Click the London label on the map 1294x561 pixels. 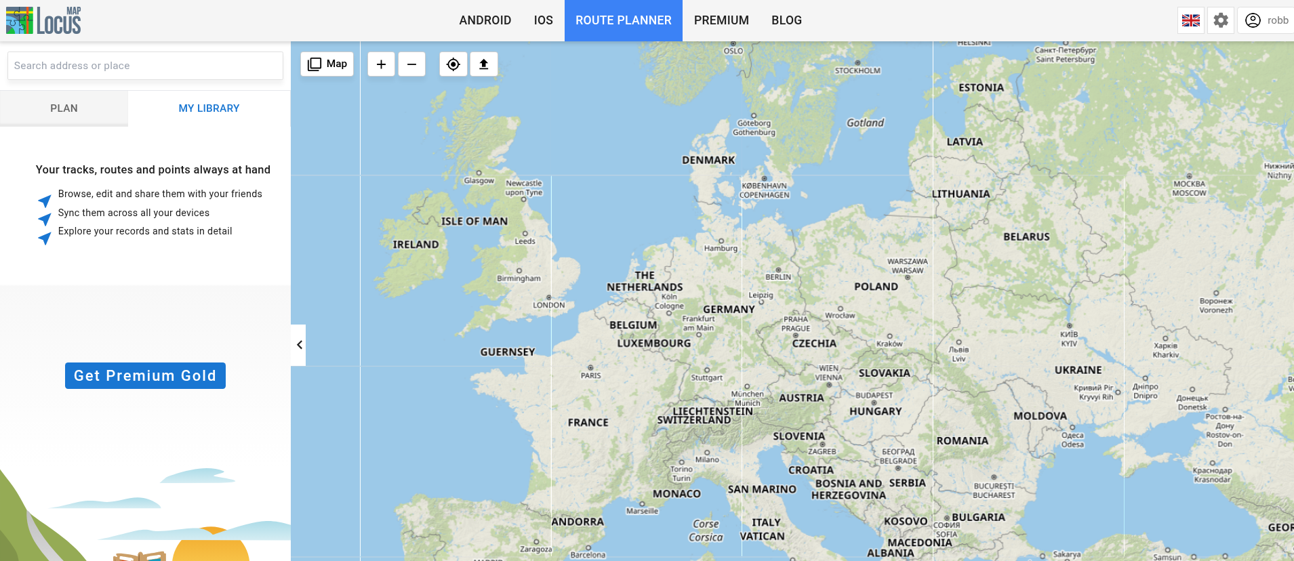pos(548,305)
